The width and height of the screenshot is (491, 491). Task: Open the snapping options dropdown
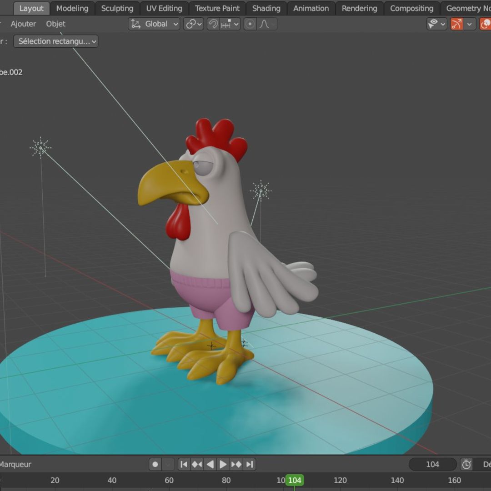pyautogui.click(x=230, y=24)
